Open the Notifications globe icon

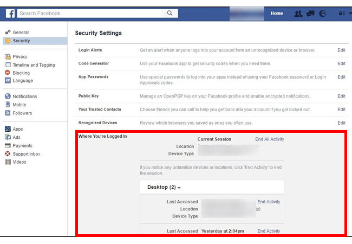coord(323,14)
